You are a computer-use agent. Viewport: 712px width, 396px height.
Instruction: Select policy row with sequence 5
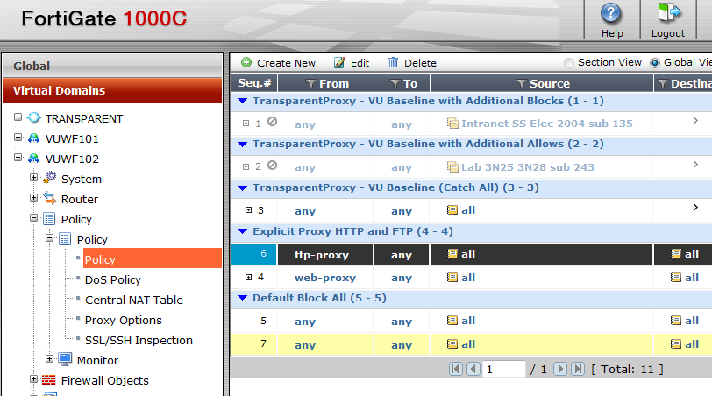click(472, 322)
